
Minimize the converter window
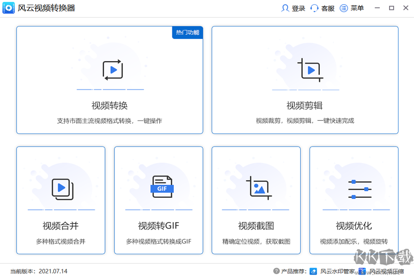pyautogui.click(x=377, y=8)
